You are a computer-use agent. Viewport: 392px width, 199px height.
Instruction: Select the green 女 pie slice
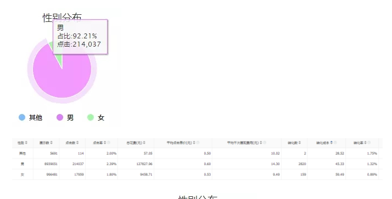click(59, 56)
